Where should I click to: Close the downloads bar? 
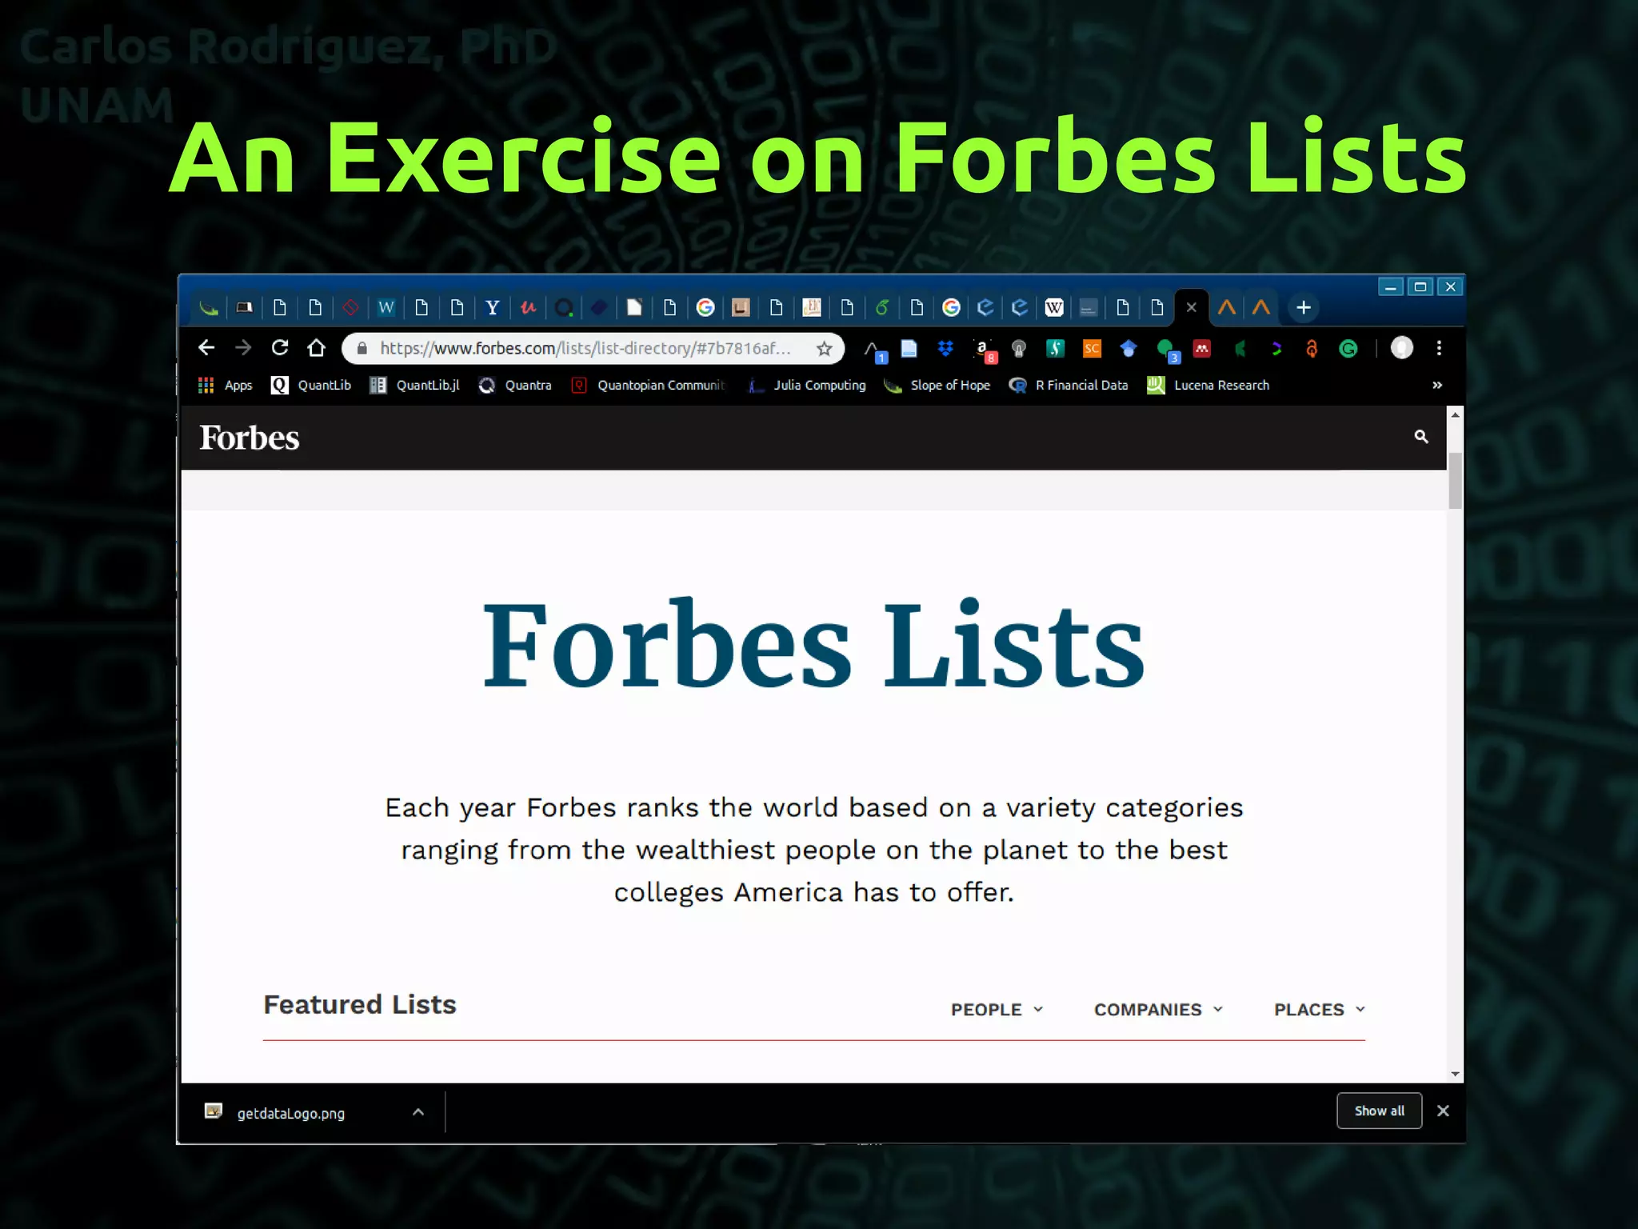(1443, 1111)
